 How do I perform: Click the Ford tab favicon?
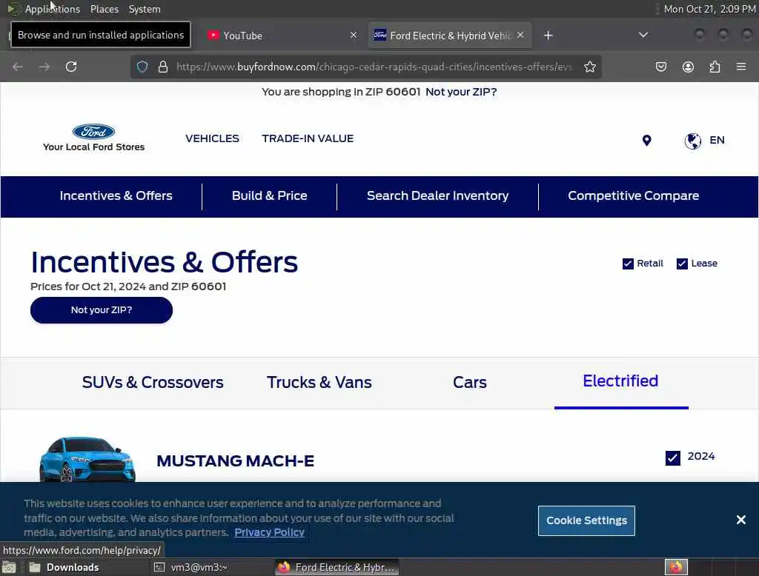pyautogui.click(x=380, y=35)
